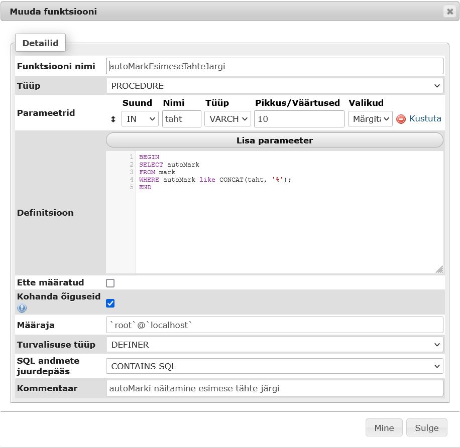Click the parameter reorder arrows icon
460x448 pixels.
pyautogui.click(x=113, y=119)
